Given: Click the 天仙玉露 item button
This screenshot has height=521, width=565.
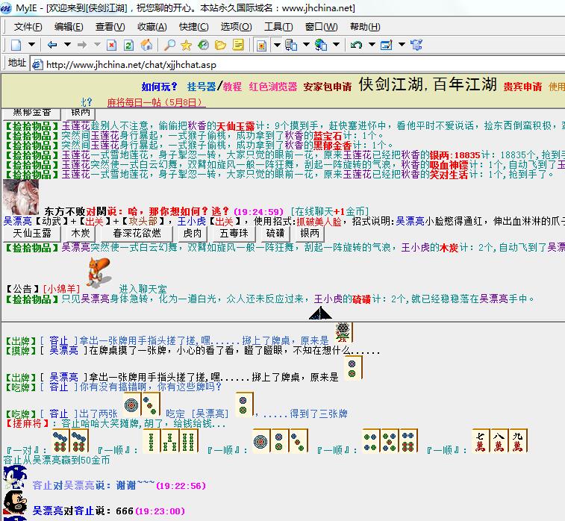Looking at the screenshot, I should pyautogui.click(x=32, y=234).
